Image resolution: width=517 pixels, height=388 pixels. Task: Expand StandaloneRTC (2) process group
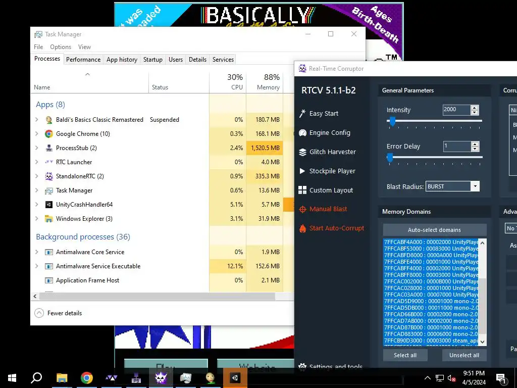[36, 176]
